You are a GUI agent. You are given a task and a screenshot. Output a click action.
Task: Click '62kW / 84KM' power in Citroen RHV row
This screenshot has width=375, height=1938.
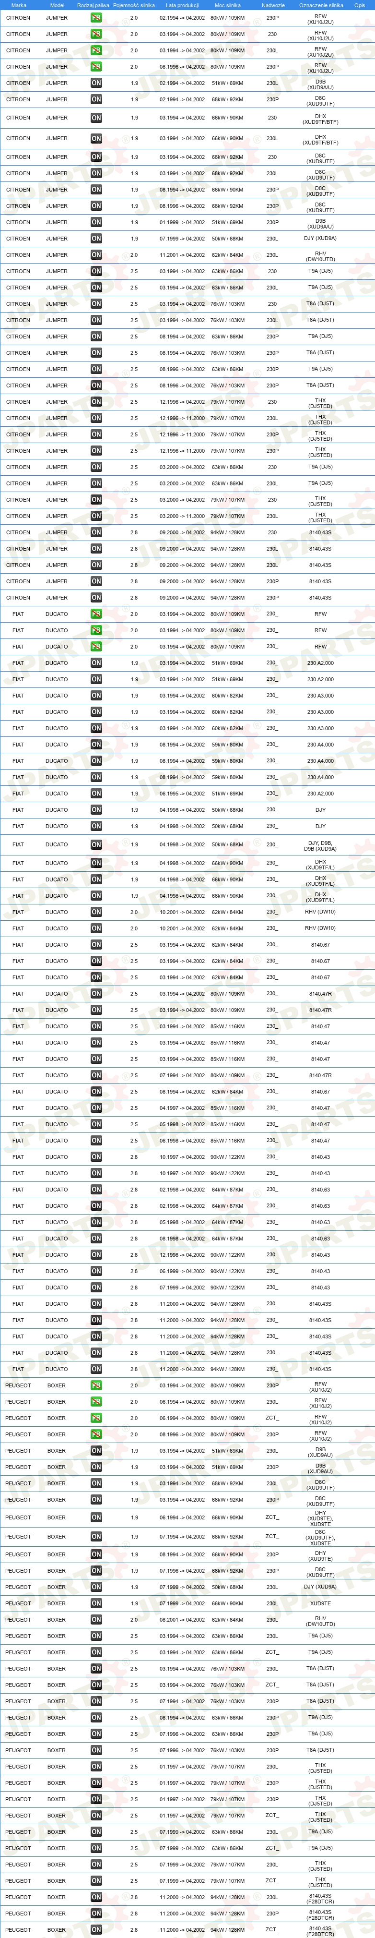(x=228, y=255)
